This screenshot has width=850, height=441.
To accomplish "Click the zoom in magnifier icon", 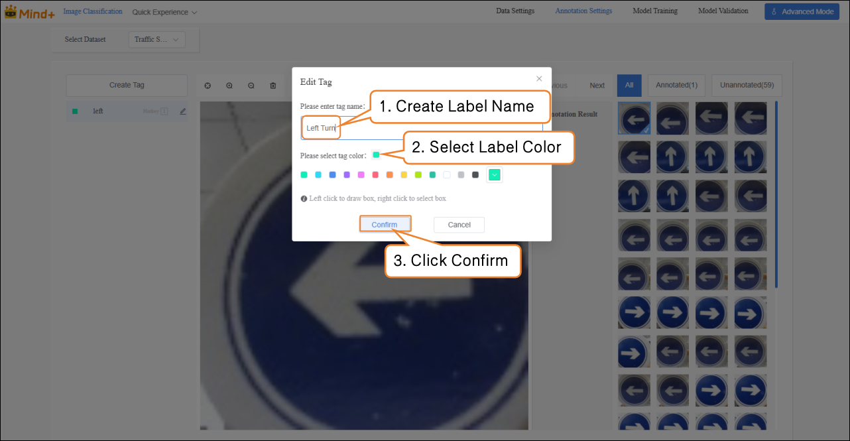I will coord(229,86).
